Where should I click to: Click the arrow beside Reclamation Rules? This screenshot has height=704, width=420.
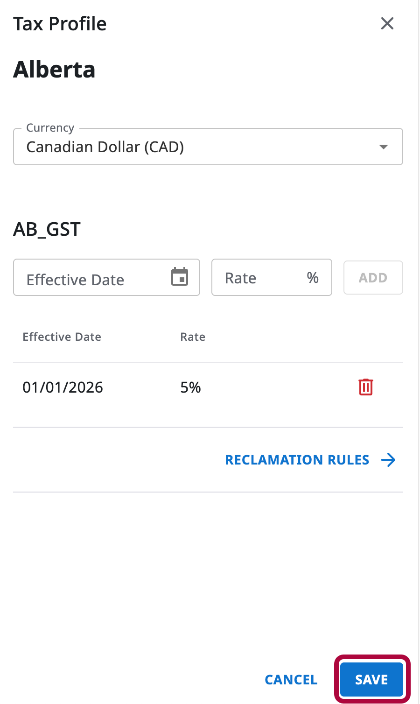[388, 460]
